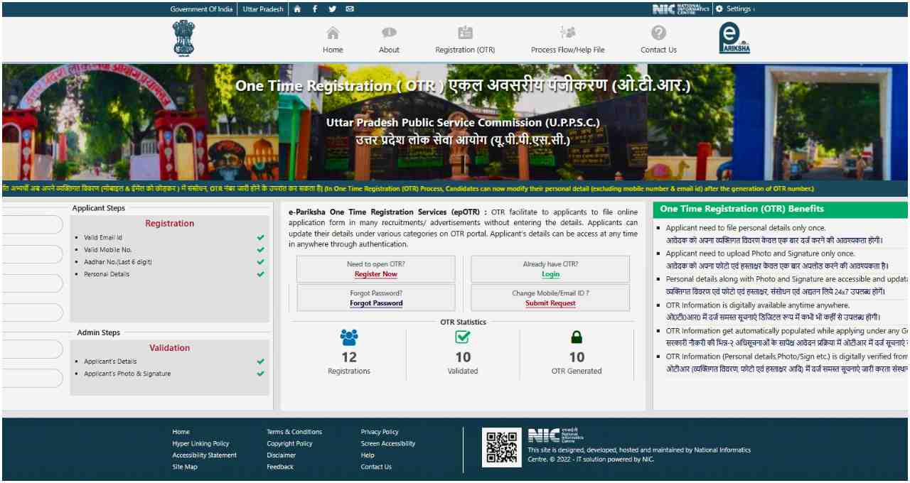
Task: Click the OTR Generated padlock icon
Action: tap(577, 337)
